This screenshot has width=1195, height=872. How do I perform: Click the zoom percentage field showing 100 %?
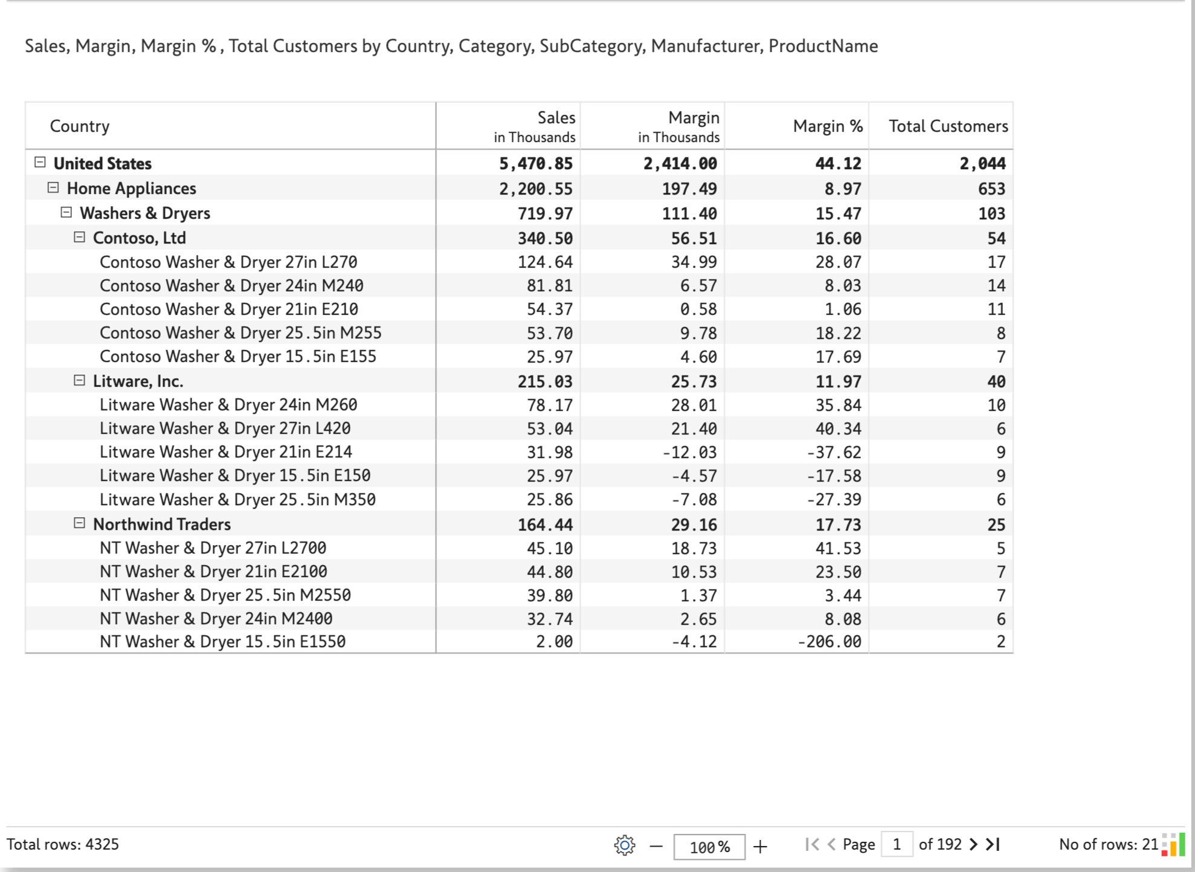click(709, 847)
